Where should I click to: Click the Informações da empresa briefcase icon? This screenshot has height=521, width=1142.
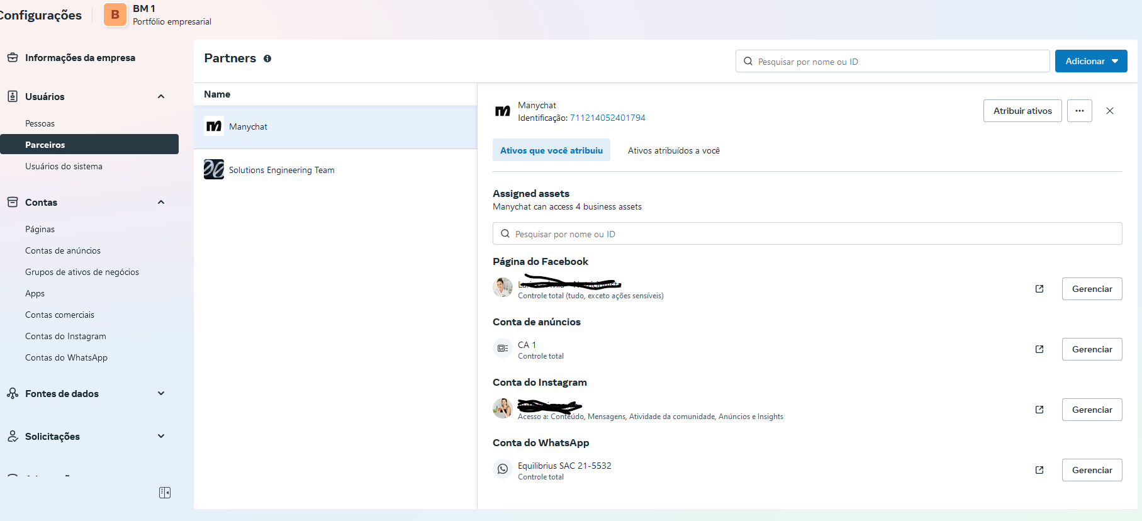pos(13,57)
